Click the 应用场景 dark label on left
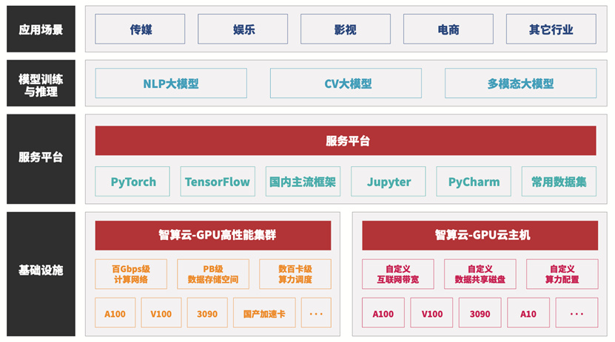 click(x=41, y=30)
